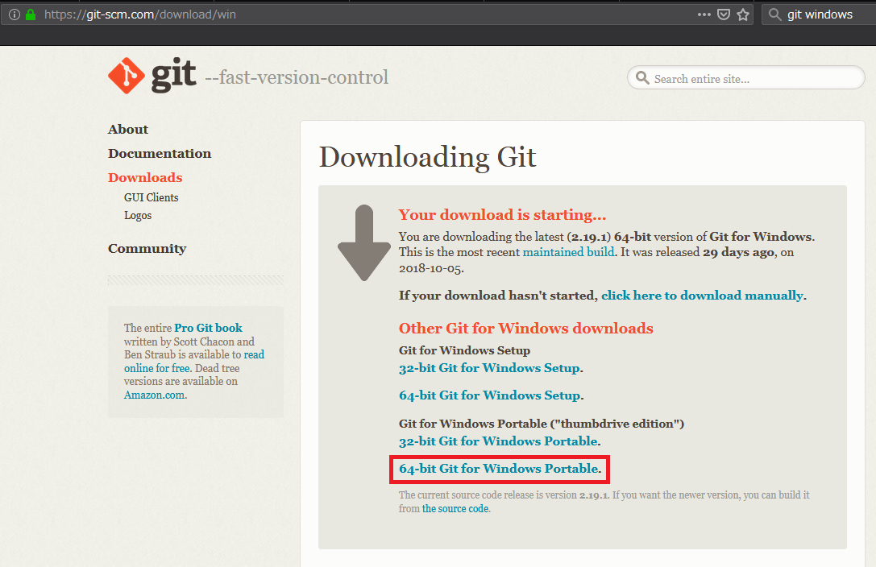Image resolution: width=876 pixels, height=567 pixels.
Task: Open "the source code" link
Action: click(455, 508)
